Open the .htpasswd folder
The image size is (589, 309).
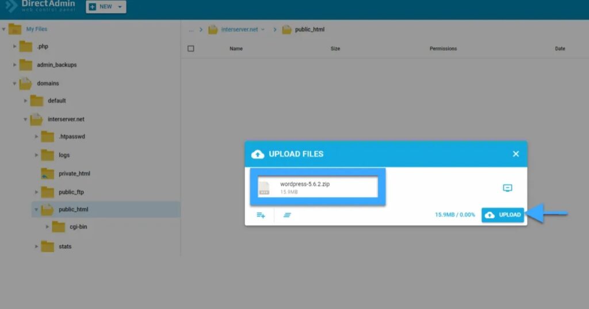pyautogui.click(x=72, y=137)
